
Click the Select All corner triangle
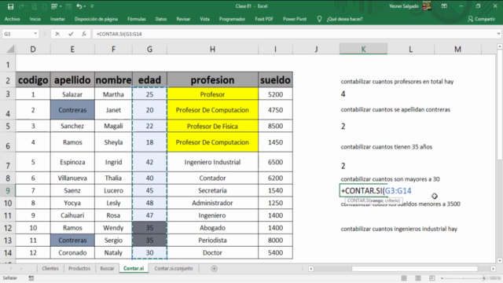(x=10, y=49)
